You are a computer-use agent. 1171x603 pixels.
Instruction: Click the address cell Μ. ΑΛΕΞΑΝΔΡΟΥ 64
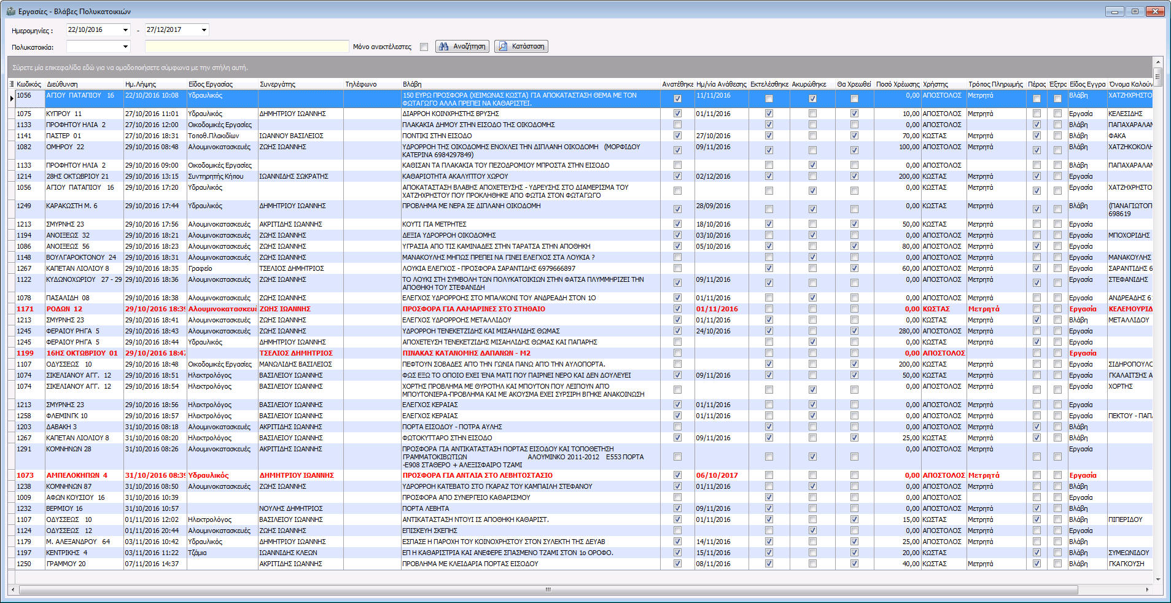point(78,542)
